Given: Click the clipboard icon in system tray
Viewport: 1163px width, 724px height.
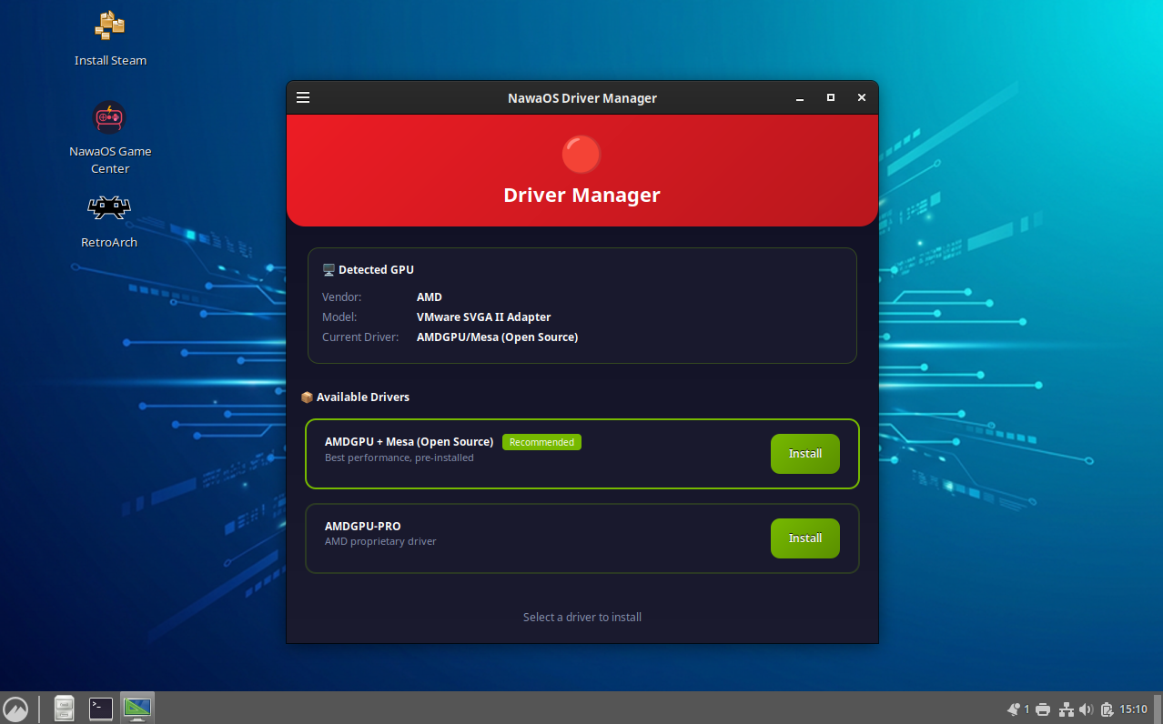Looking at the screenshot, I should click(x=1108, y=709).
